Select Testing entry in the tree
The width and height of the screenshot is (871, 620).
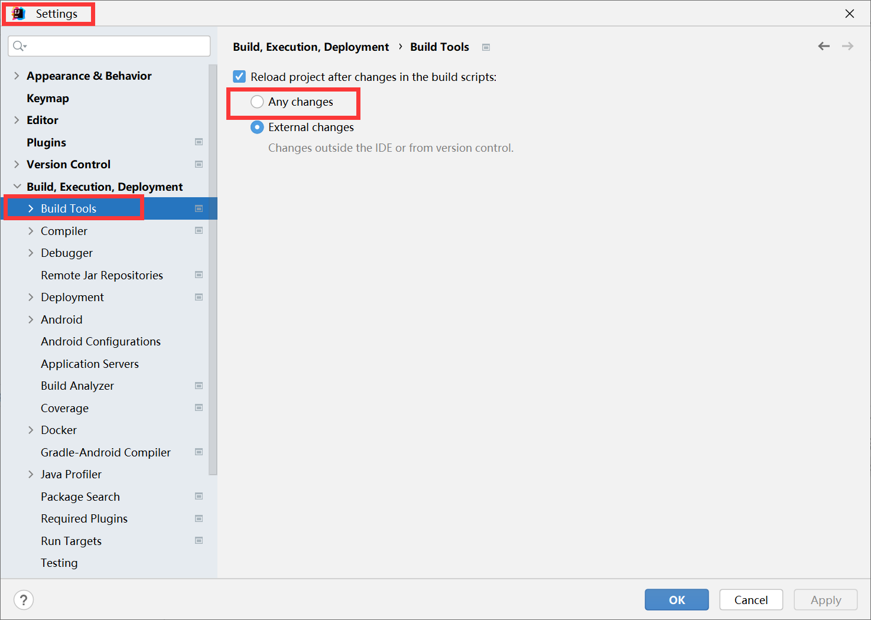[59, 563]
